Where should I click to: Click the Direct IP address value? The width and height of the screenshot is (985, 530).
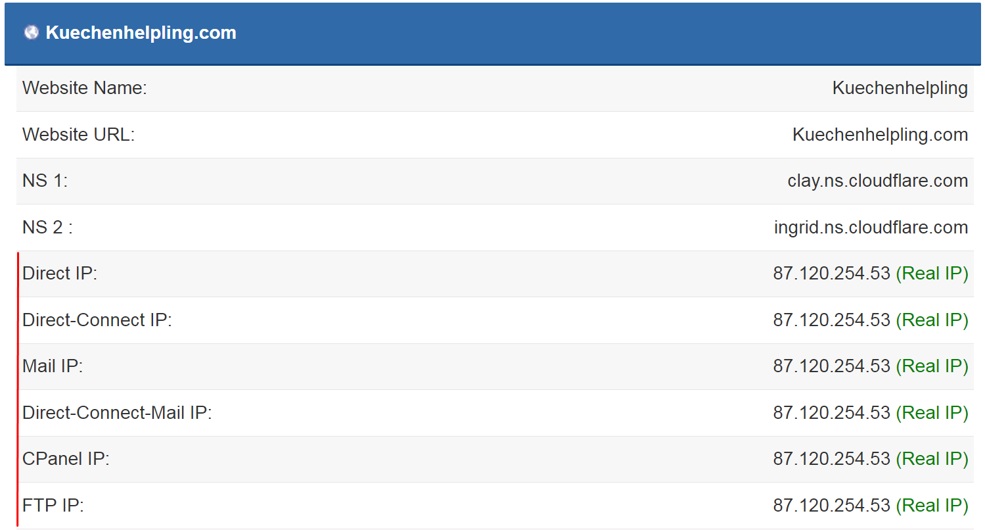point(832,274)
